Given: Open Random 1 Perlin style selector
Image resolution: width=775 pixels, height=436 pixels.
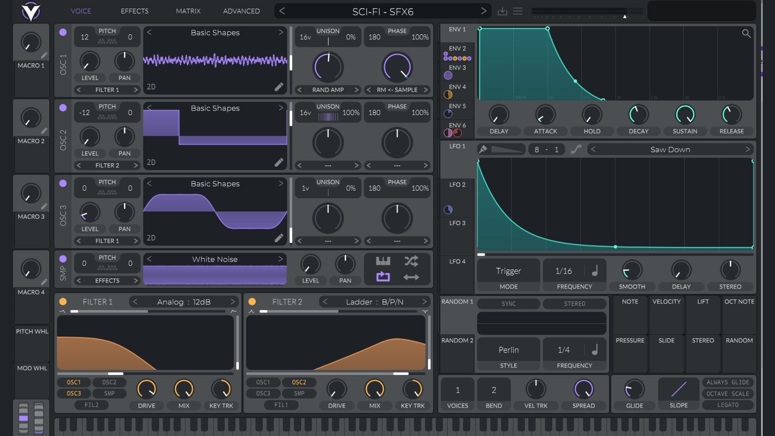Looking at the screenshot, I should pyautogui.click(x=509, y=350).
